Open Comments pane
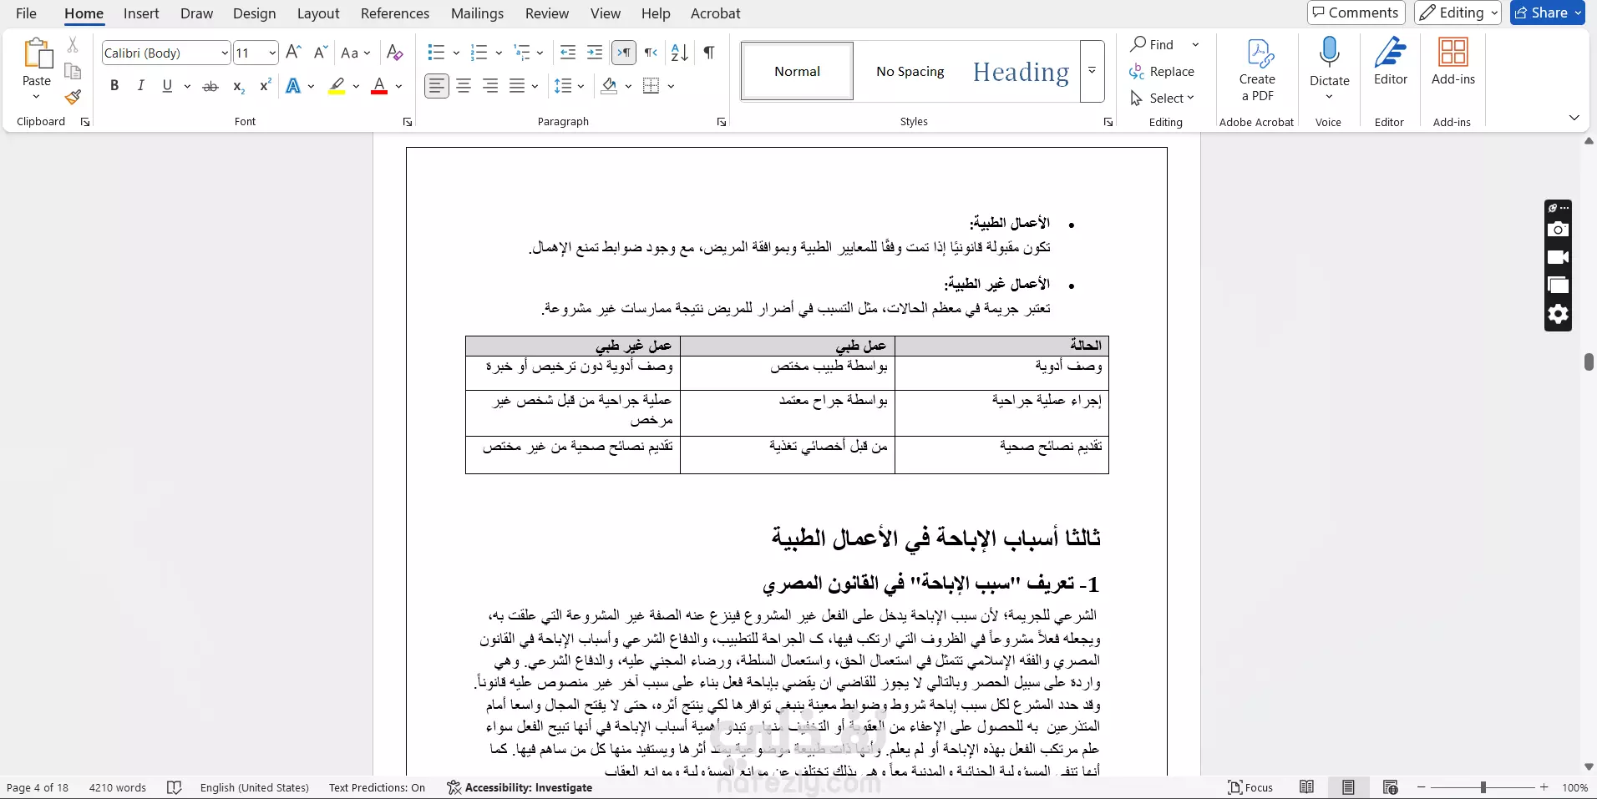 click(1356, 13)
